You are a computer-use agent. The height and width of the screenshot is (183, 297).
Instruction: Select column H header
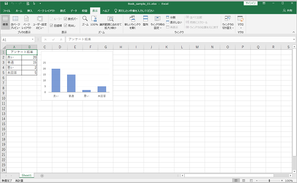coord(121,47)
